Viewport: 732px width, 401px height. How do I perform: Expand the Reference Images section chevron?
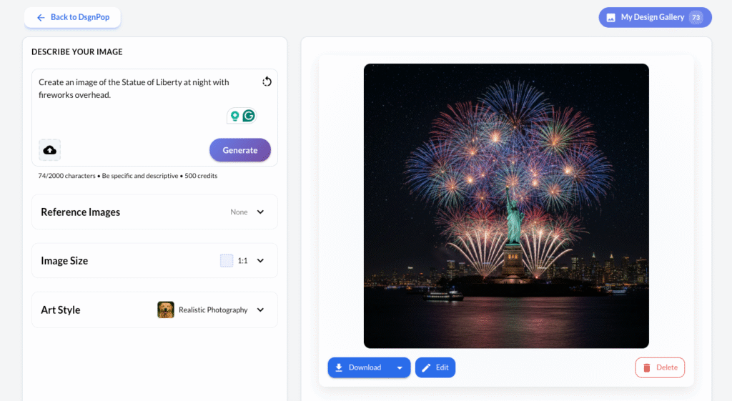point(260,212)
